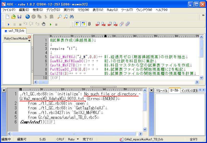Toggle breakpoint with the hand icon
Image resolution: width=207 pixels, height=143 pixels.
pos(44,24)
